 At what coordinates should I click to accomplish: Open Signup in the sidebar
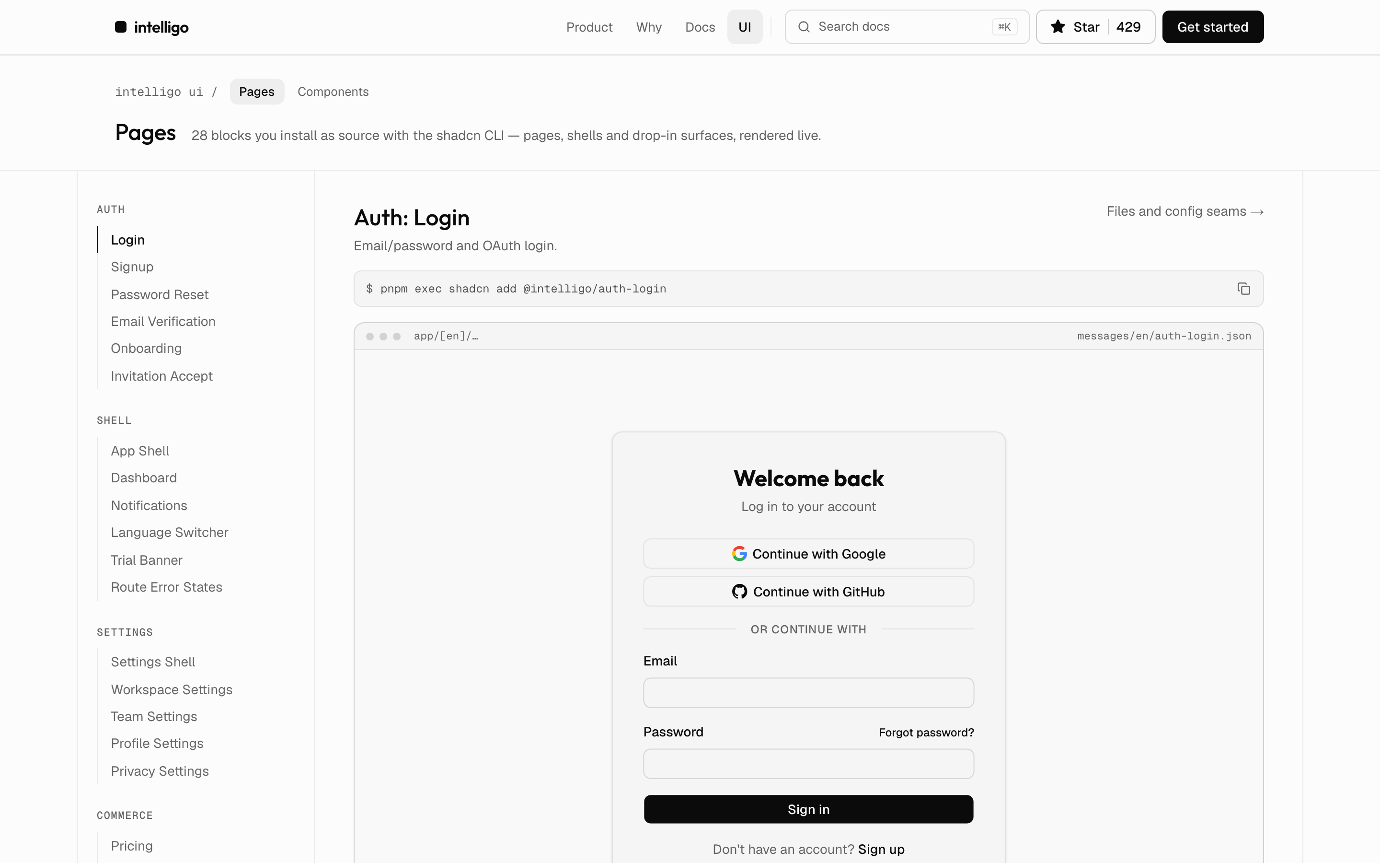coord(132,267)
